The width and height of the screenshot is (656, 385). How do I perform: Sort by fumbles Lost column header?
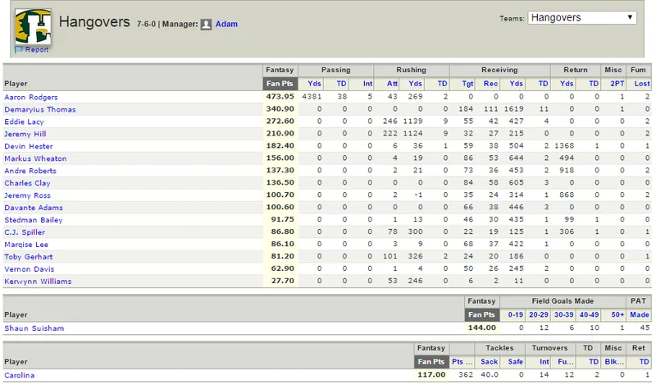tap(642, 84)
